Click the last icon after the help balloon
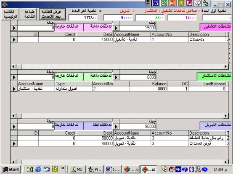This screenshot has height=174, width=233. coord(206,3)
